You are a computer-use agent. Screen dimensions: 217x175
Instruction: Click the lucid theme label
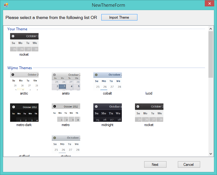point(149,93)
